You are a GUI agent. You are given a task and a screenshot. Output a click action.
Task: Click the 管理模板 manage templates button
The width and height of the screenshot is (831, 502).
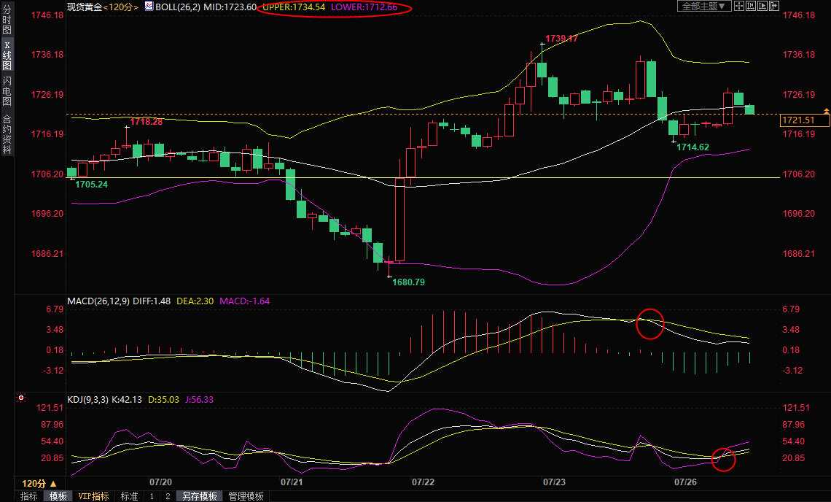(246, 496)
